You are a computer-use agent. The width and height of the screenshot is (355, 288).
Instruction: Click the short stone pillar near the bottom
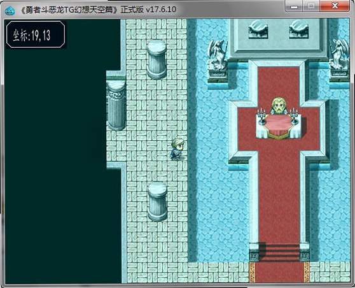(x=157, y=201)
